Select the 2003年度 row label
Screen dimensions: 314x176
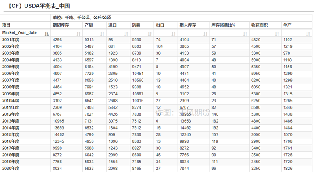[11, 53]
